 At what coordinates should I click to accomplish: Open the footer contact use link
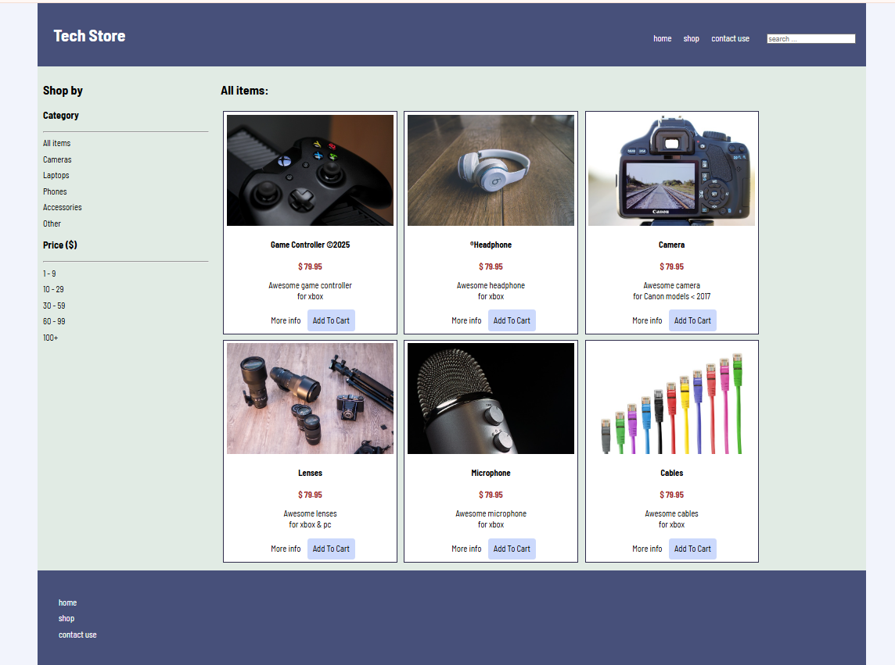[77, 635]
